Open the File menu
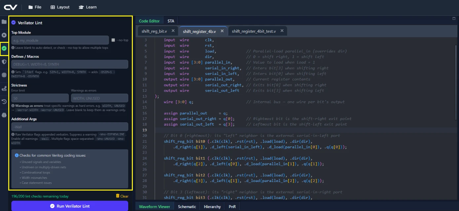The height and width of the screenshot is (211, 459). 35,7
